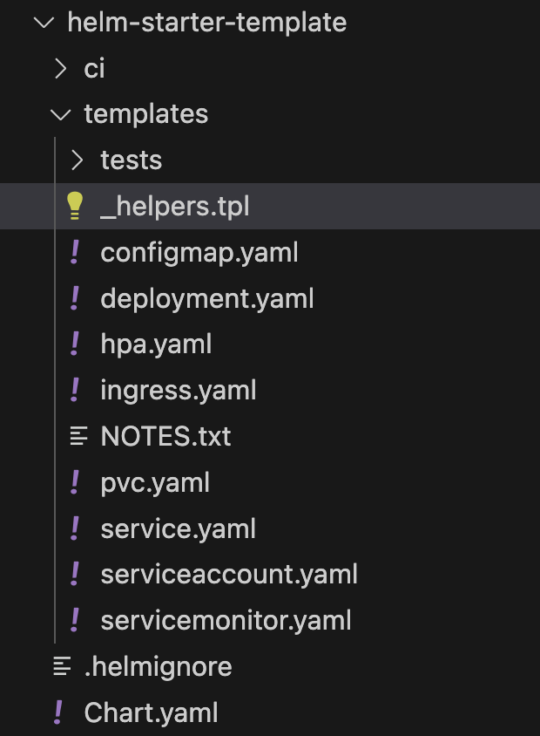Click the lightbulb icon beside _helpers.tpl
This screenshot has height=736, width=540.
click(x=75, y=206)
